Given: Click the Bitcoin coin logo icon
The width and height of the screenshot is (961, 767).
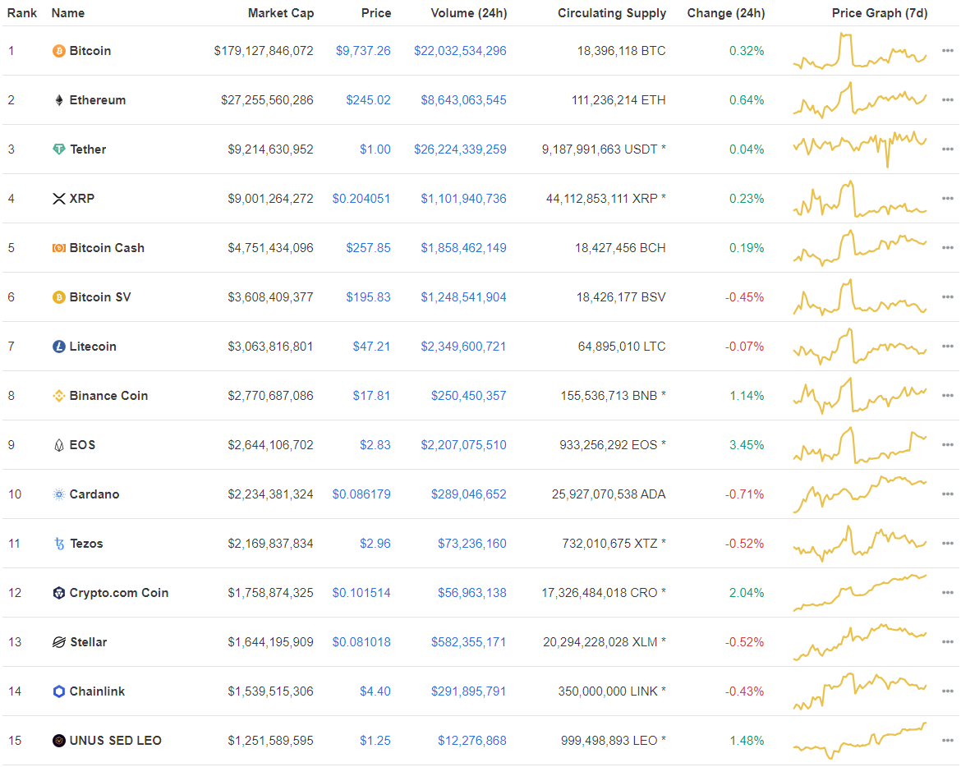Looking at the screenshot, I should [59, 51].
